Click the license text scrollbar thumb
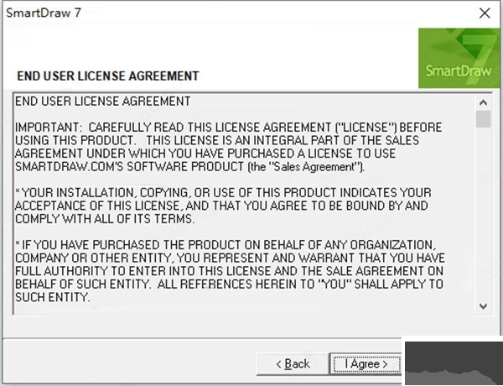Viewport: 503px width, 386px height. (x=482, y=118)
